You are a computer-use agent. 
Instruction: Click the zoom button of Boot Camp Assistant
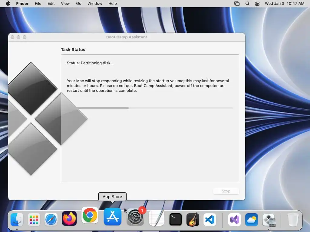click(x=25, y=37)
